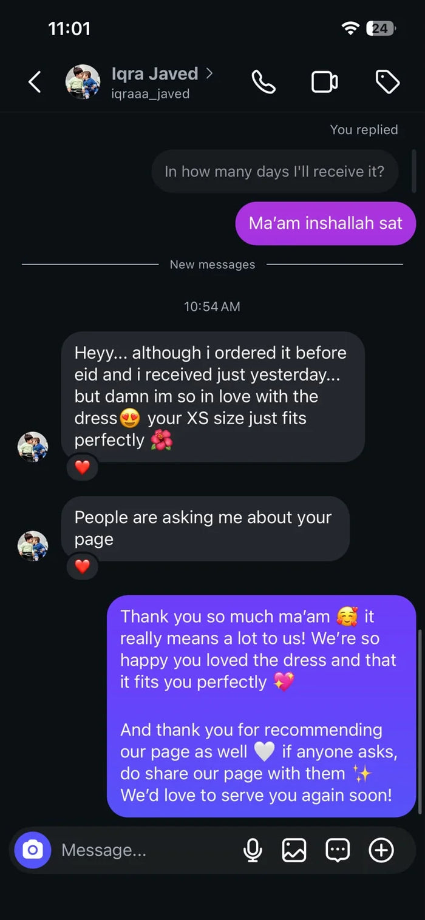This screenshot has width=425, height=920.
Task: Tap the back arrow in chat header
Action: [x=35, y=82]
